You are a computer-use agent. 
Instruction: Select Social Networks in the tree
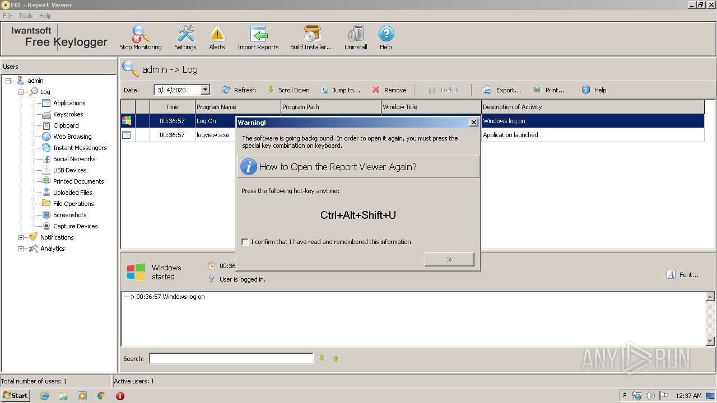pyautogui.click(x=74, y=159)
